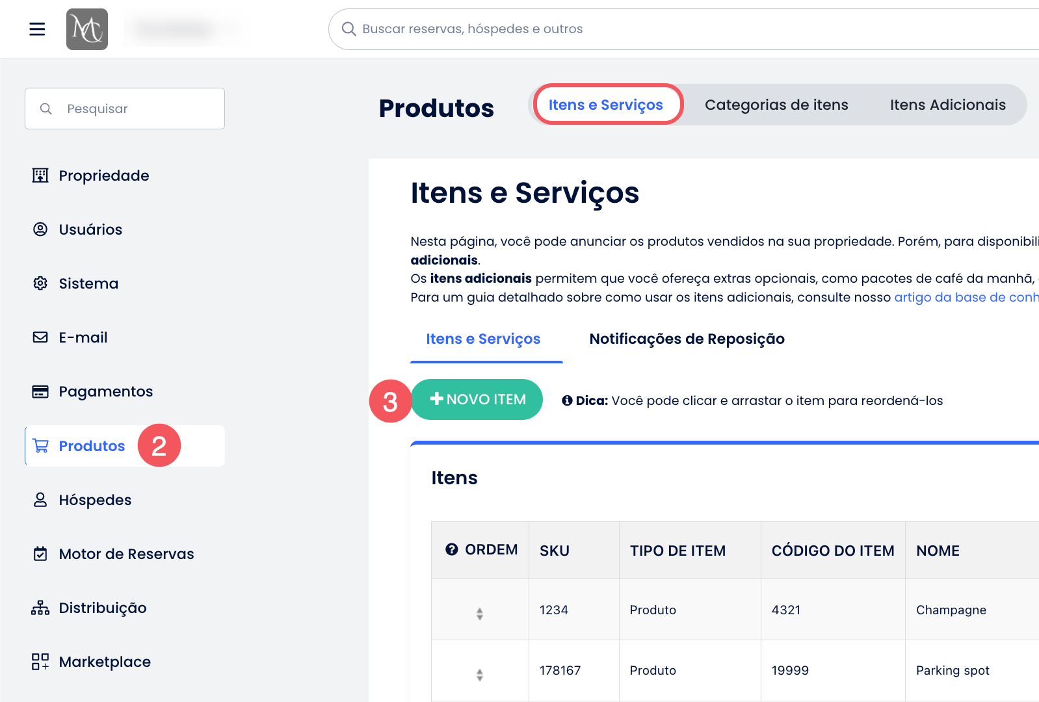This screenshot has height=702, width=1039.
Task: Open the knowledge base article link
Action: pos(966,297)
